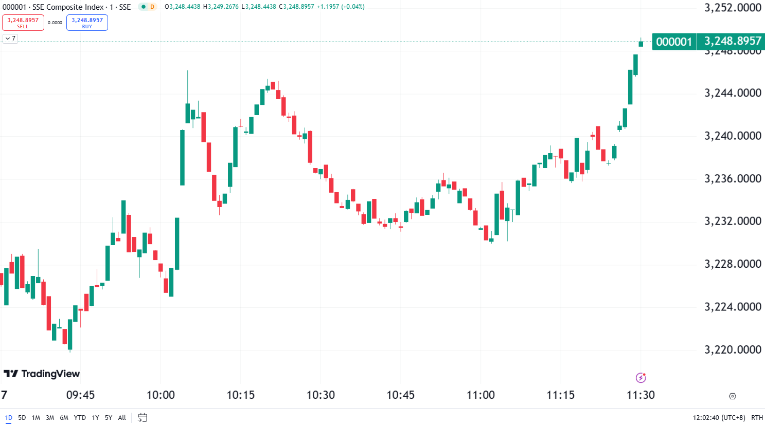Open the timezone menu showing UTC+8
Viewport: 765px width, 425px height.
(719, 417)
